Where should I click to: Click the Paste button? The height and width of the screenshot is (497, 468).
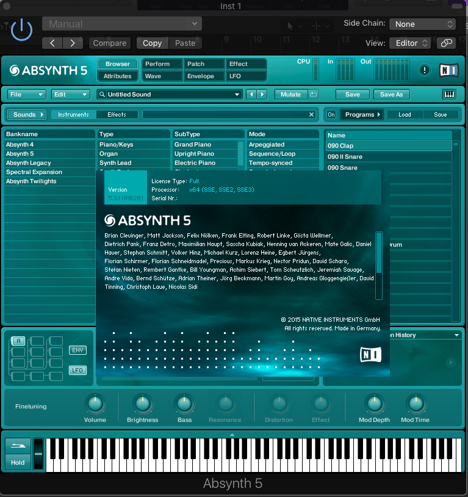(x=185, y=43)
